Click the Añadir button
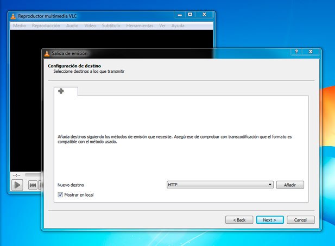 290,185
